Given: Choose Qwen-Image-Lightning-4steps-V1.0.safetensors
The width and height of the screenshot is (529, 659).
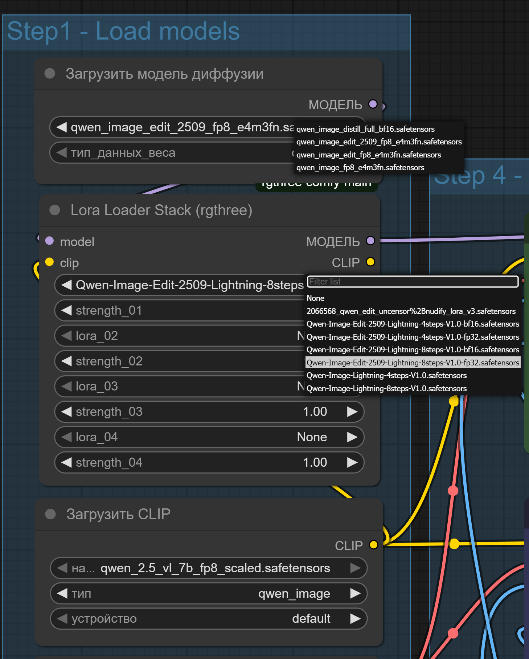Looking at the screenshot, I should (x=413, y=375).
